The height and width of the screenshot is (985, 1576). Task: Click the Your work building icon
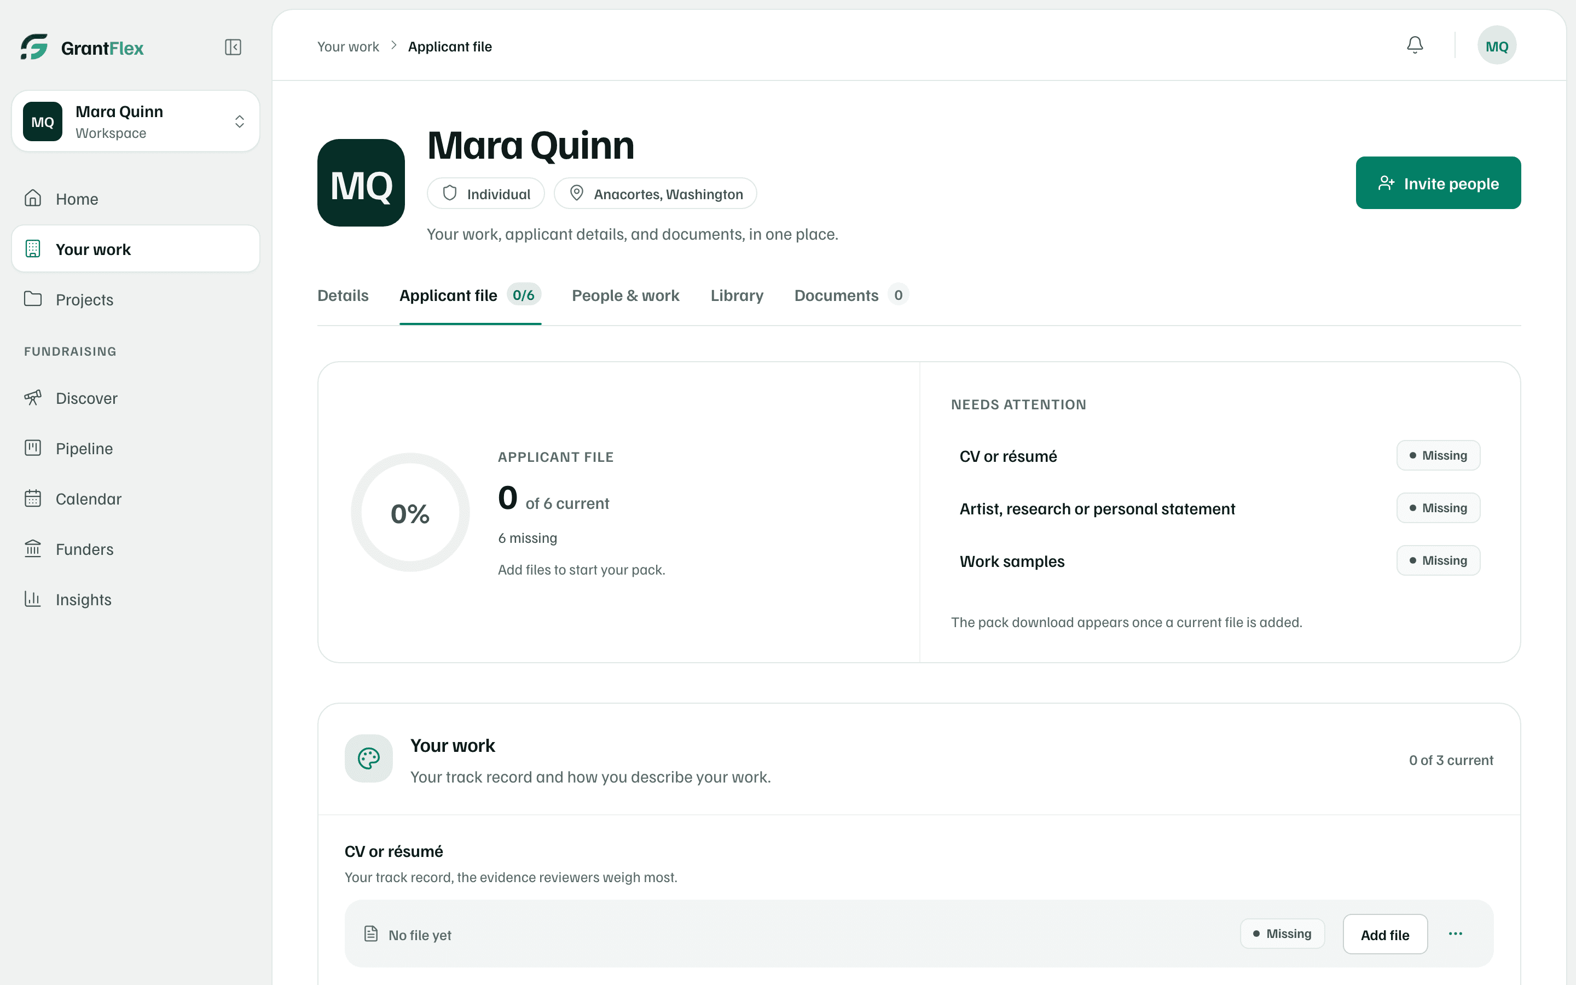click(33, 249)
